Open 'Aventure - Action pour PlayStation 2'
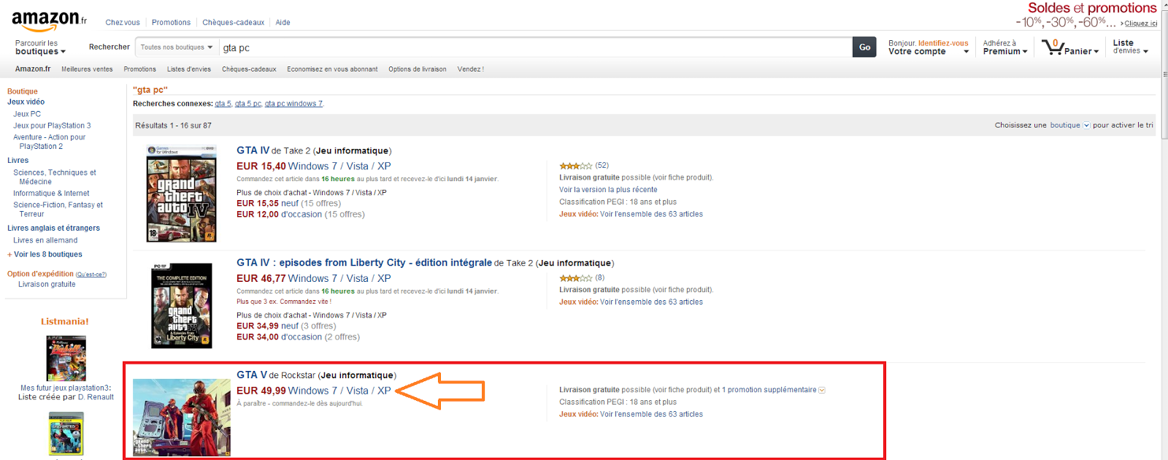Screen dimensions: 1168x460 49,142
